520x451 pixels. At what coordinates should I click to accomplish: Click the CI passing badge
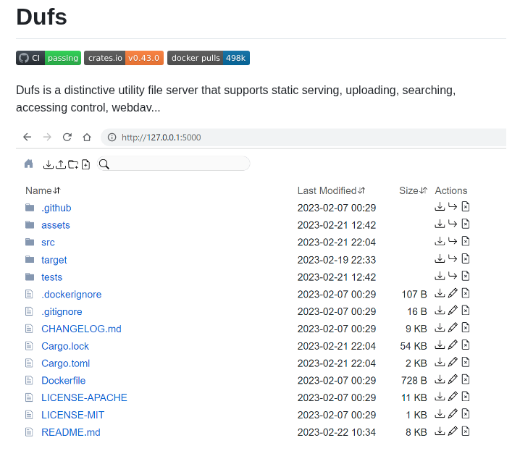(x=49, y=58)
